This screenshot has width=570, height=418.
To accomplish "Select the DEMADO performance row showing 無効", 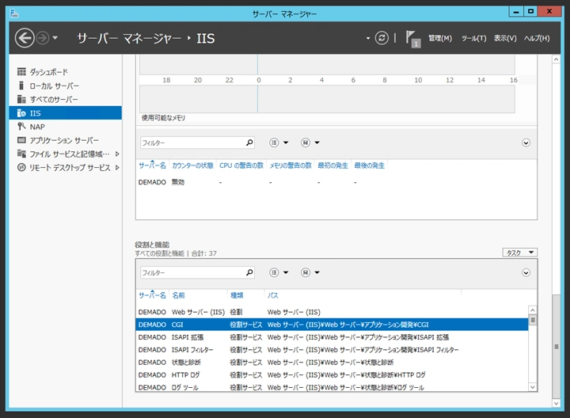I will coord(336,182).
